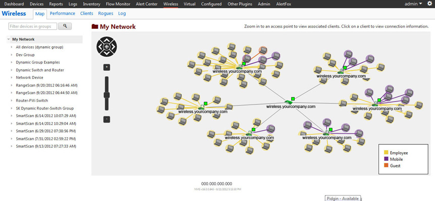Expand the Router-FW-Switch group

click(x=12, y=100)
